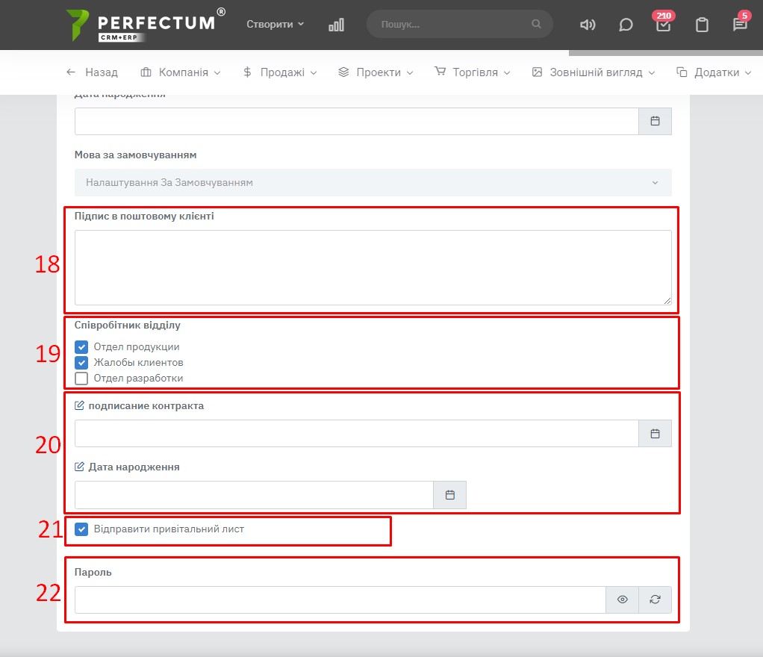Toggle Відправити привітальний лист checkbox
Screen dimensions: 763x657
82,529
